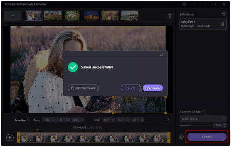Click the End field showing 12
The height and width of the screenshot is (147, 231).
(122, 120)
